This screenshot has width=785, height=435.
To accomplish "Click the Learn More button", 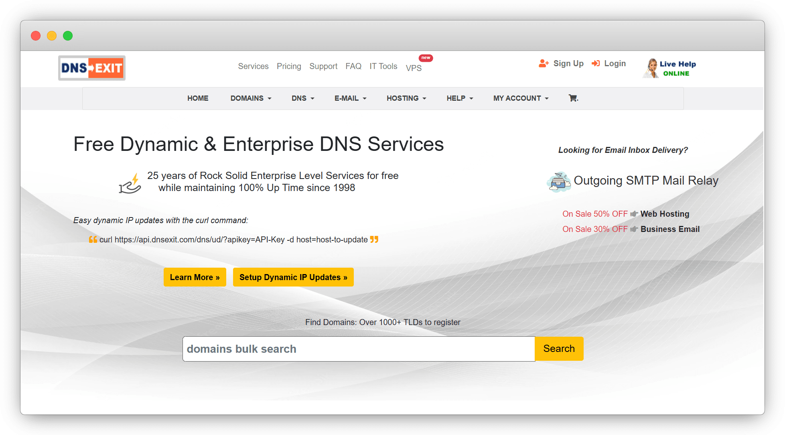I will pos(195,277).
